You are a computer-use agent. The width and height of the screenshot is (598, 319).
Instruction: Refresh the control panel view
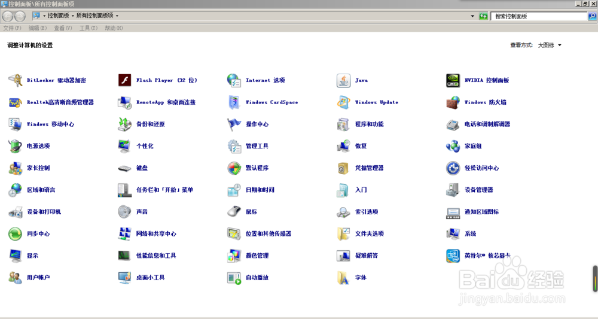coord(483,16)
